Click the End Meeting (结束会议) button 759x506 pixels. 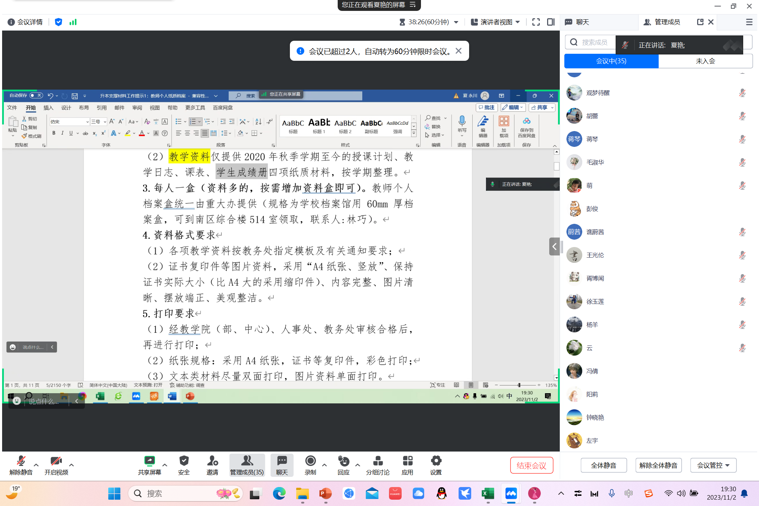point(531,465)
